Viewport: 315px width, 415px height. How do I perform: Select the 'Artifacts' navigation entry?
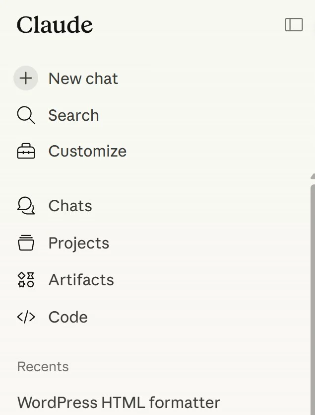[x=81, y=279]
